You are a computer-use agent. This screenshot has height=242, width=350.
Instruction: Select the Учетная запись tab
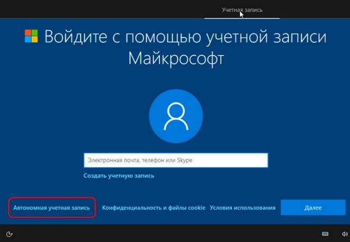[x=242, y=10]
